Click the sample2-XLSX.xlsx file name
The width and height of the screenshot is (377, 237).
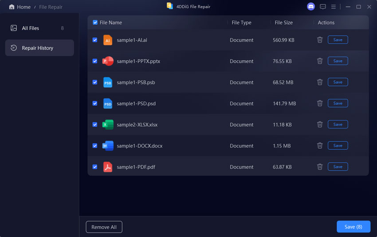pos(137,124)
